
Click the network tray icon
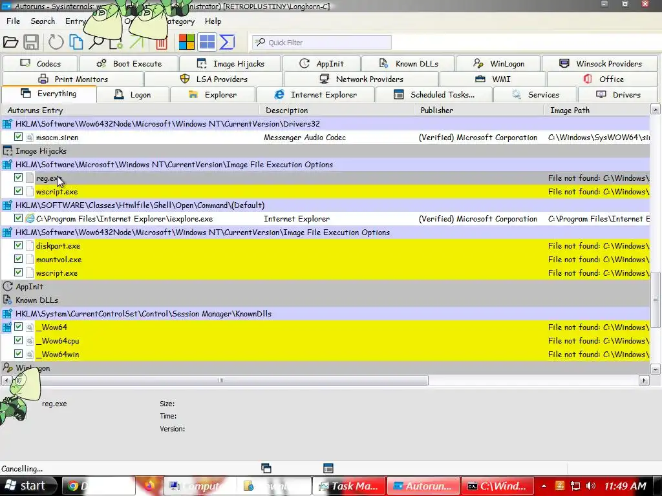(575, 486)
